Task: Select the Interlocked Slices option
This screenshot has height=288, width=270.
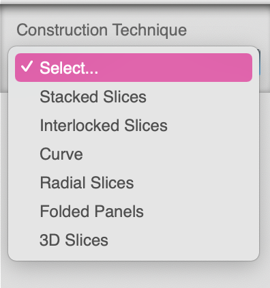Action: click(x=134, y=125)
